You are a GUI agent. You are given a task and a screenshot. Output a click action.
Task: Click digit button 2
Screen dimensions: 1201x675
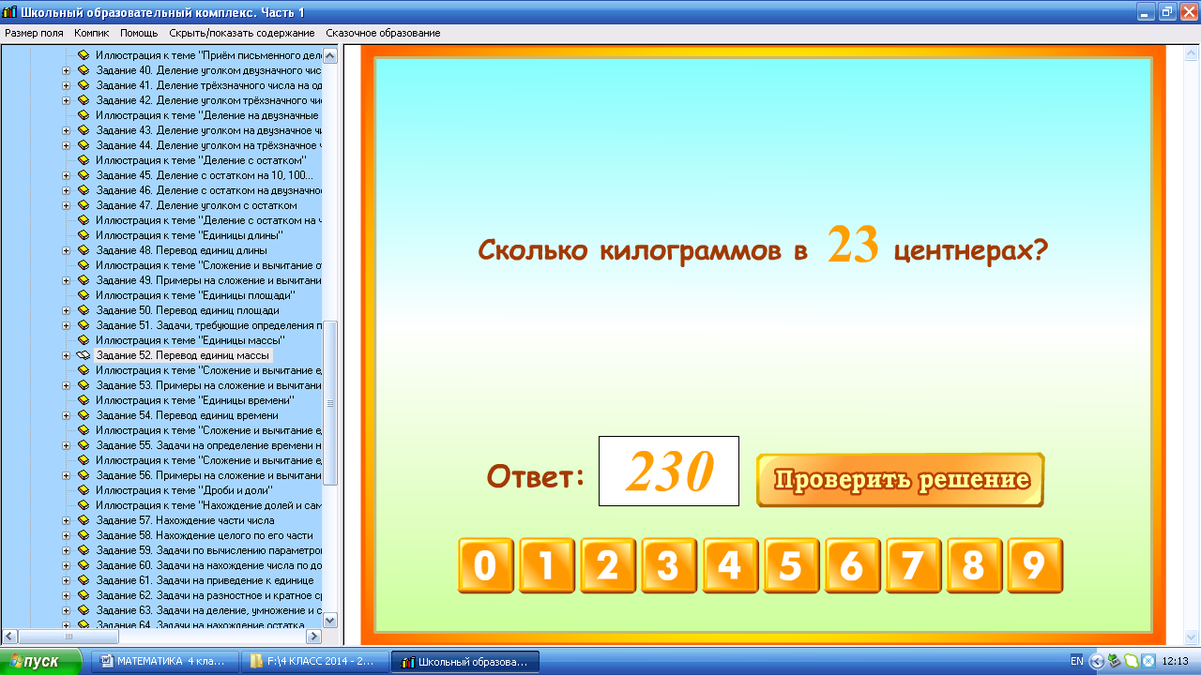[x=608, y=565]
